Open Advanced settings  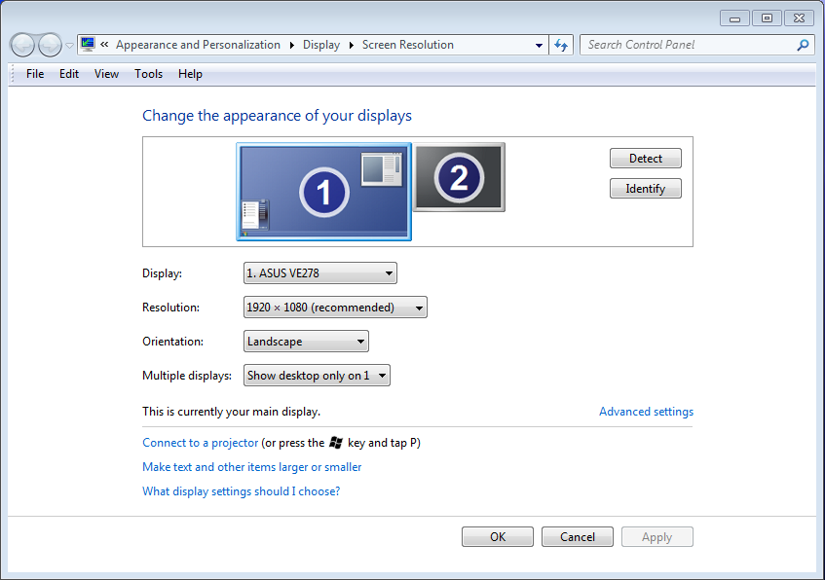tap(646, 411)
